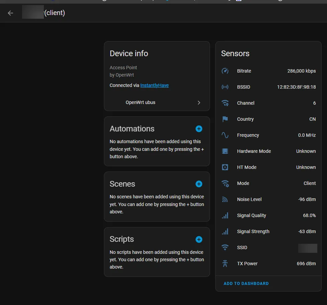Click the Channel wifi marker icon
The width and height of the screenshot is (327, 305).
(225, 103)
